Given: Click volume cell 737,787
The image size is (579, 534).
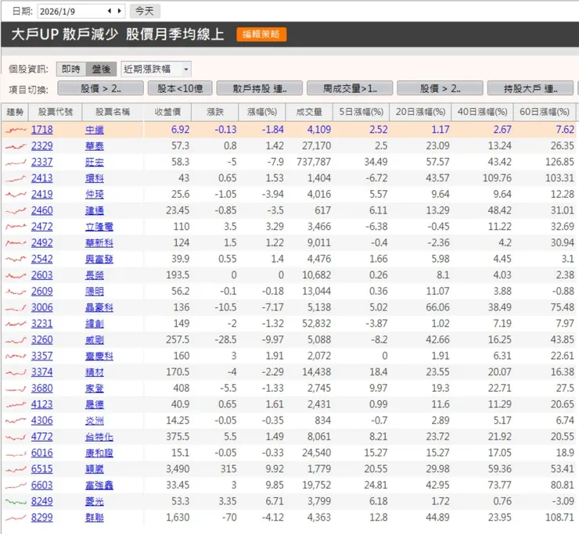Looking at the screenshot, I should pos(314,162).
